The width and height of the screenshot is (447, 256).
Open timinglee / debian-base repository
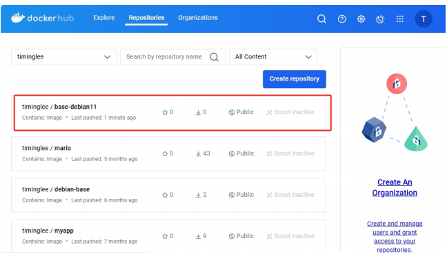coord(56,189)
